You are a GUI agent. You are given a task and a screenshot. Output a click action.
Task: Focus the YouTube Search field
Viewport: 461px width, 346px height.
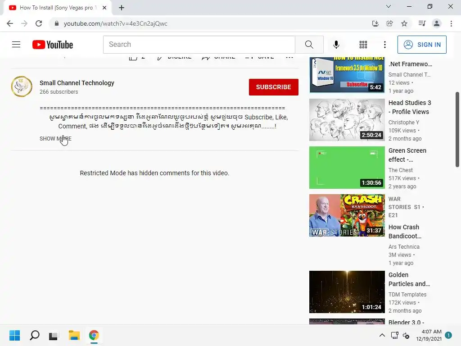(x=199, y=45)
